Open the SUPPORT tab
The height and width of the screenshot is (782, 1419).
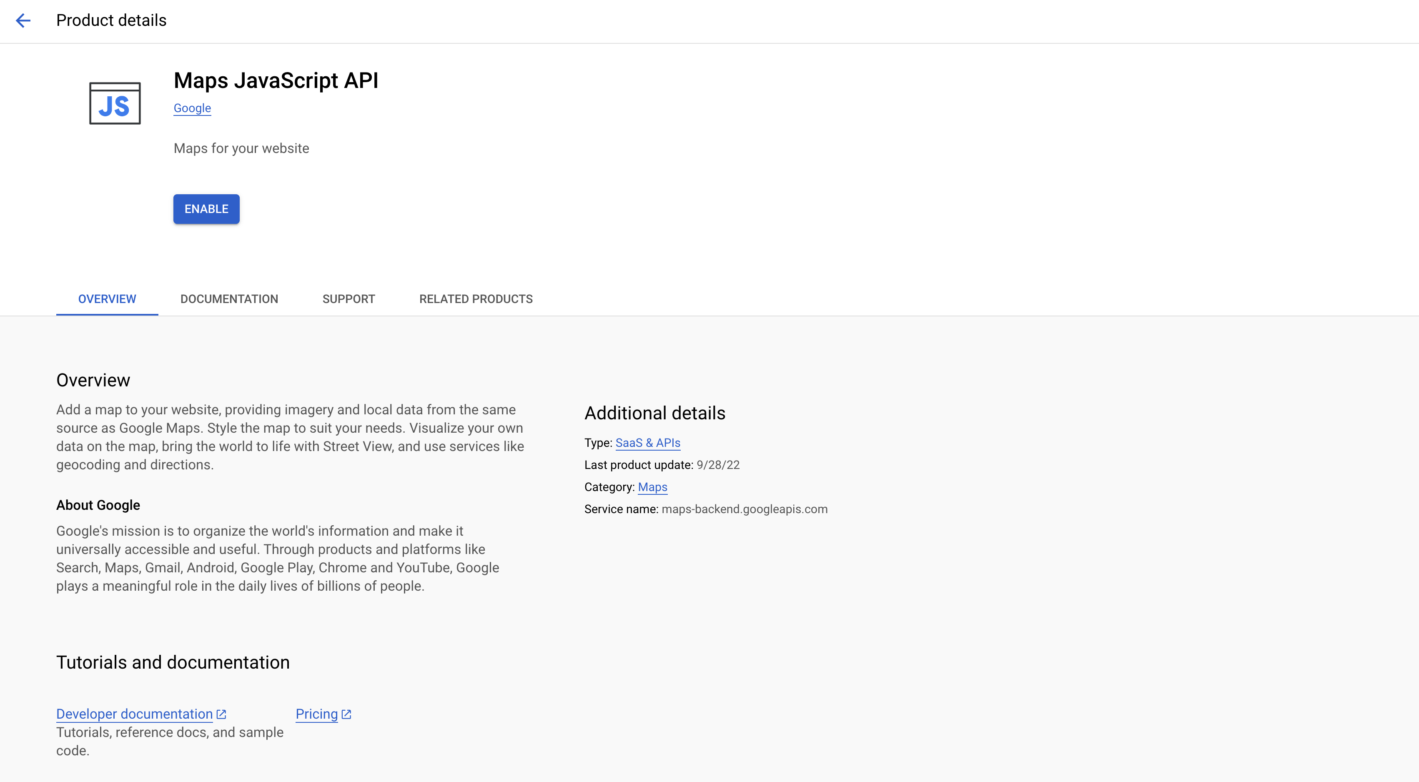coord(348,299)
